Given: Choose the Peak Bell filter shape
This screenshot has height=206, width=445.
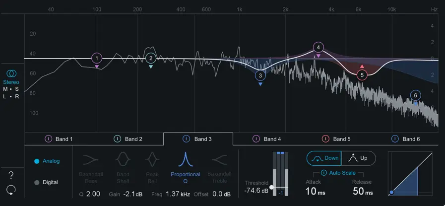Looking at the screenshot, I should pyautogui.click(x=152, y=159).
